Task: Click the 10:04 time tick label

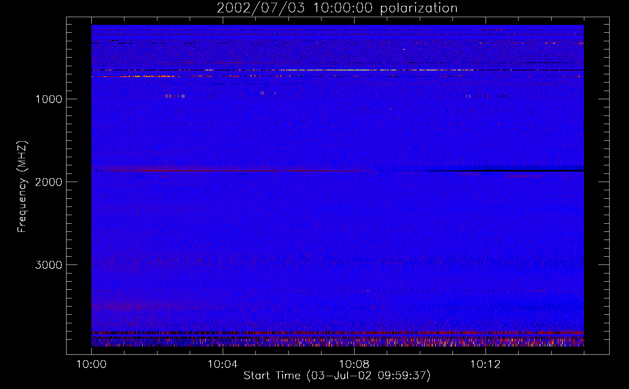Action: tap(223, 364)
